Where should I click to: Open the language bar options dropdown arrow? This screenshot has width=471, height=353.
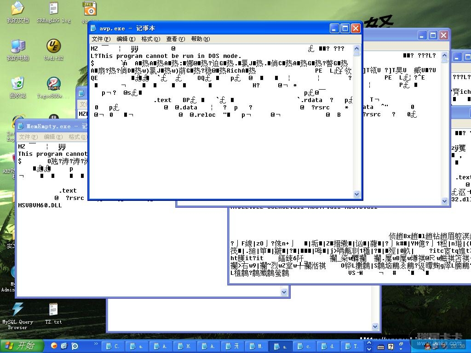[401, 349]
